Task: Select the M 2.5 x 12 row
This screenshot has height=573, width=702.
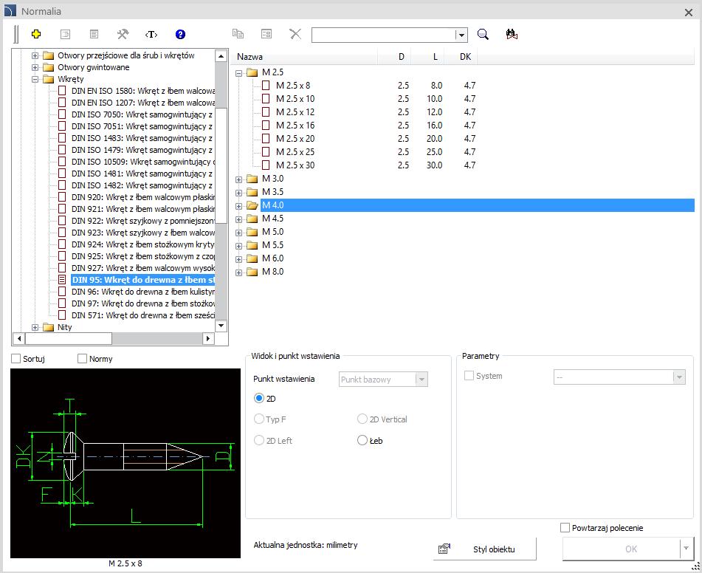Action: (x=369, y=112)
